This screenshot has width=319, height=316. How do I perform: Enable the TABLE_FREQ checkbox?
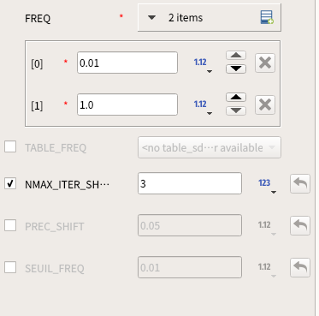tap(10, 146)
